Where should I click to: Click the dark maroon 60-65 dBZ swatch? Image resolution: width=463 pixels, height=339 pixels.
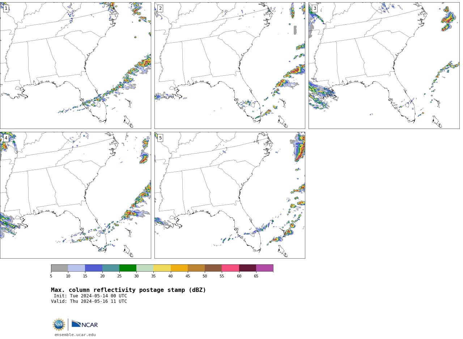coord(247,268)
